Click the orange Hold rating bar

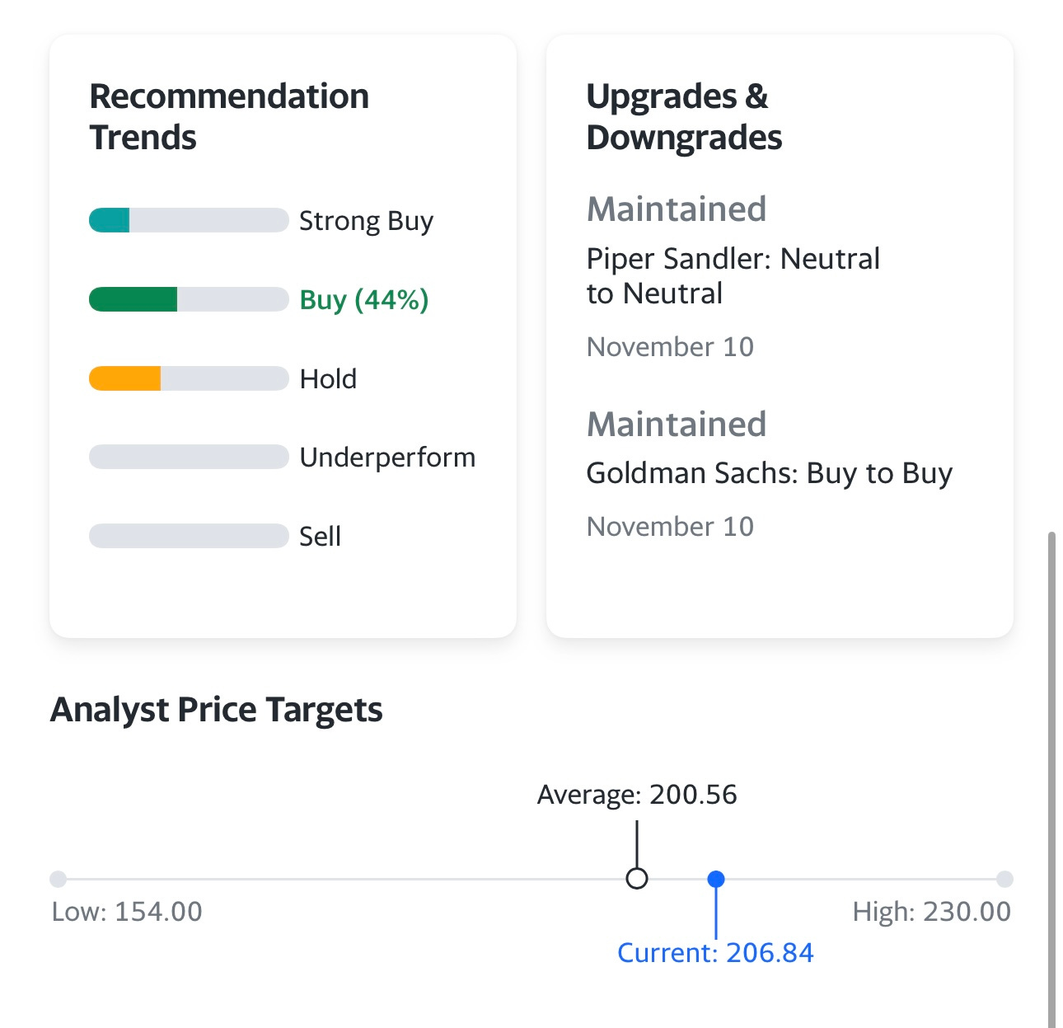click(x=186, y=378)
